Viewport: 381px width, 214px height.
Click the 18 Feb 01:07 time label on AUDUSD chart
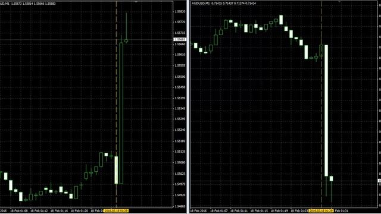pos(218,211)
